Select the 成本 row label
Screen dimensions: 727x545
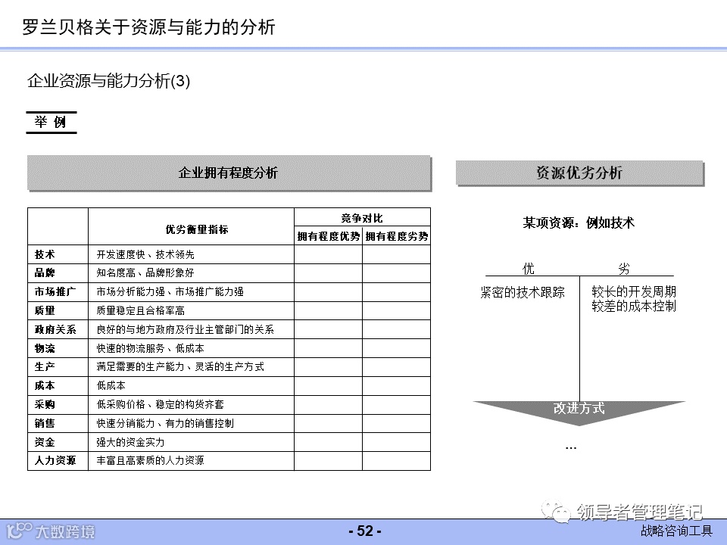45,385
